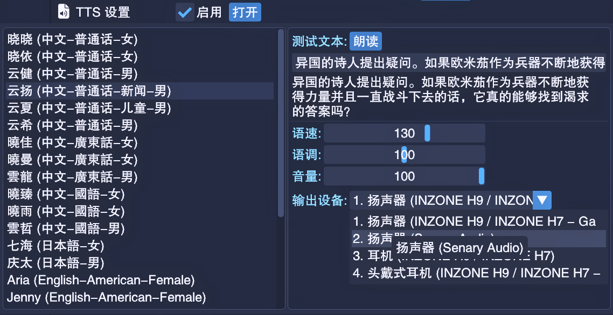Expand the 输出设备 dropdown arrow

click(x=542, y=201)
